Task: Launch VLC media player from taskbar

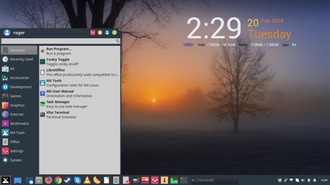Action: point(87,180)
